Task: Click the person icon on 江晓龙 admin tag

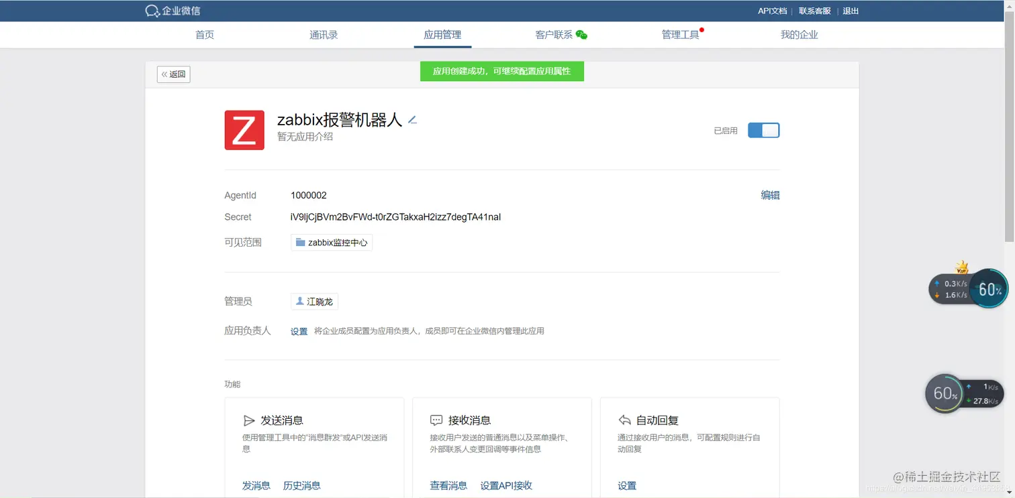Action: (x=299, y=301)
